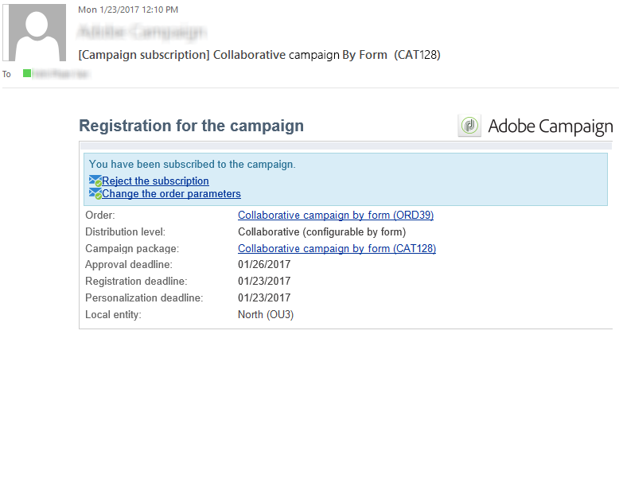Click the Personalization deadline label

(144, 297)
